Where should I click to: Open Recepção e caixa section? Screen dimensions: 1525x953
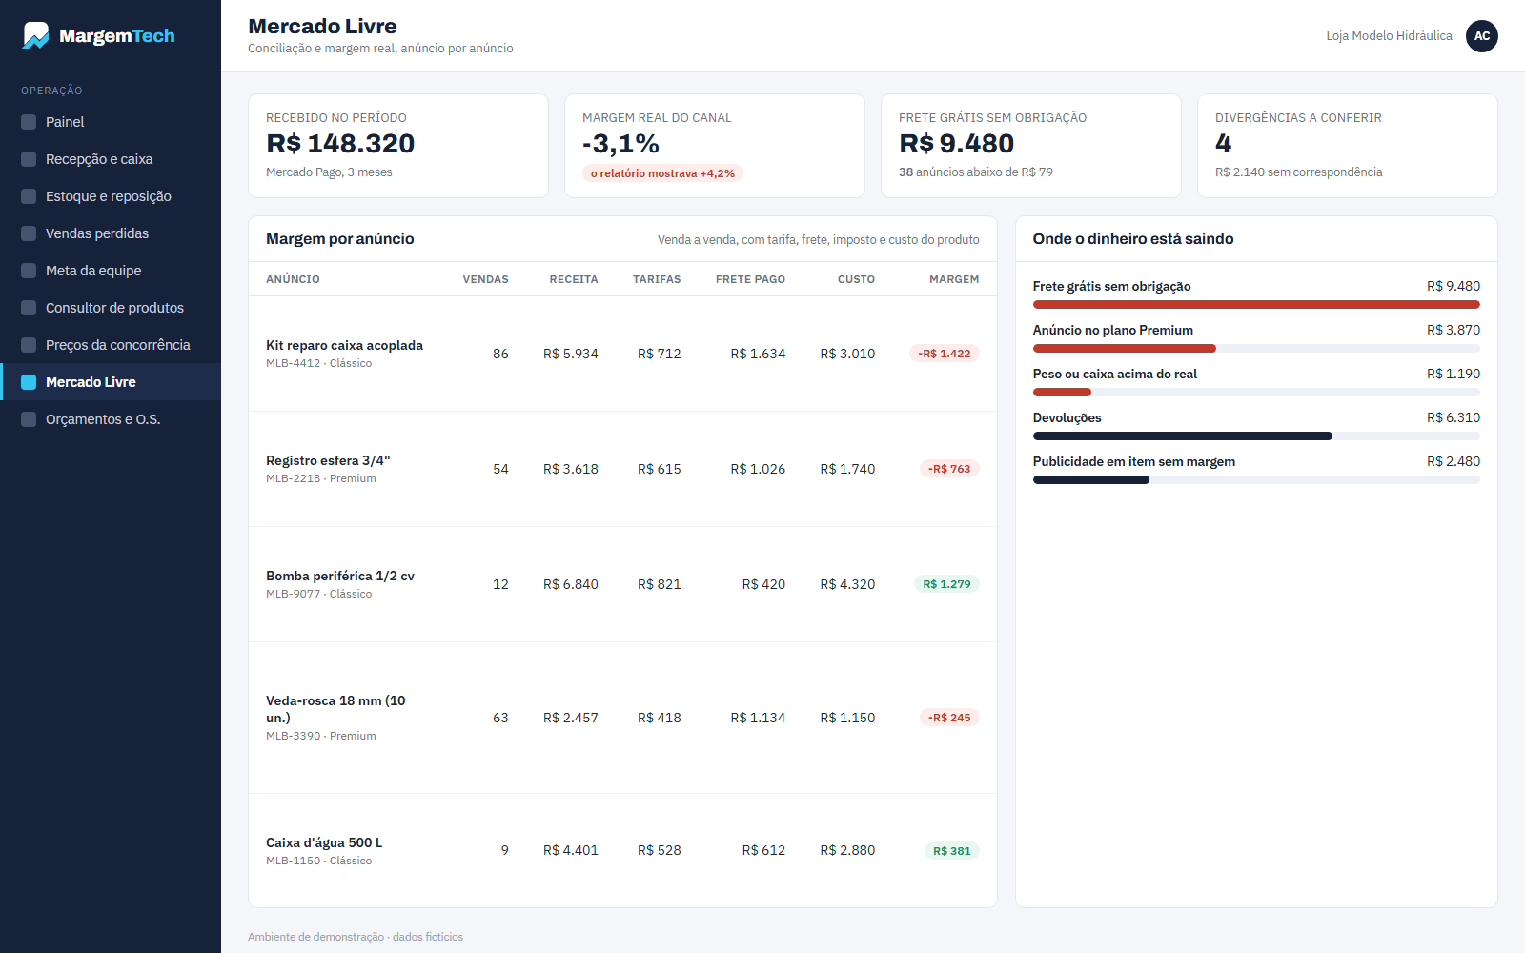111,159
